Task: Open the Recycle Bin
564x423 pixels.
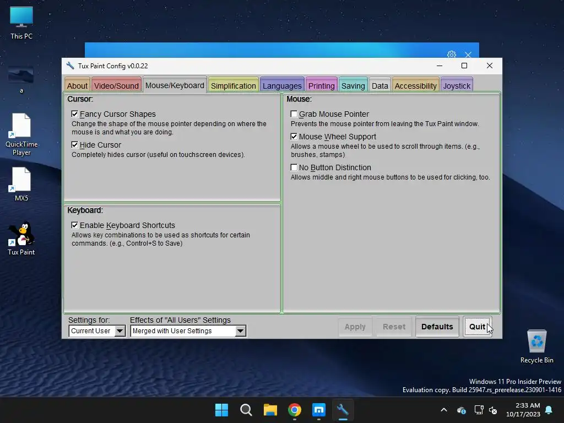Action: click(x=536, y=346)
